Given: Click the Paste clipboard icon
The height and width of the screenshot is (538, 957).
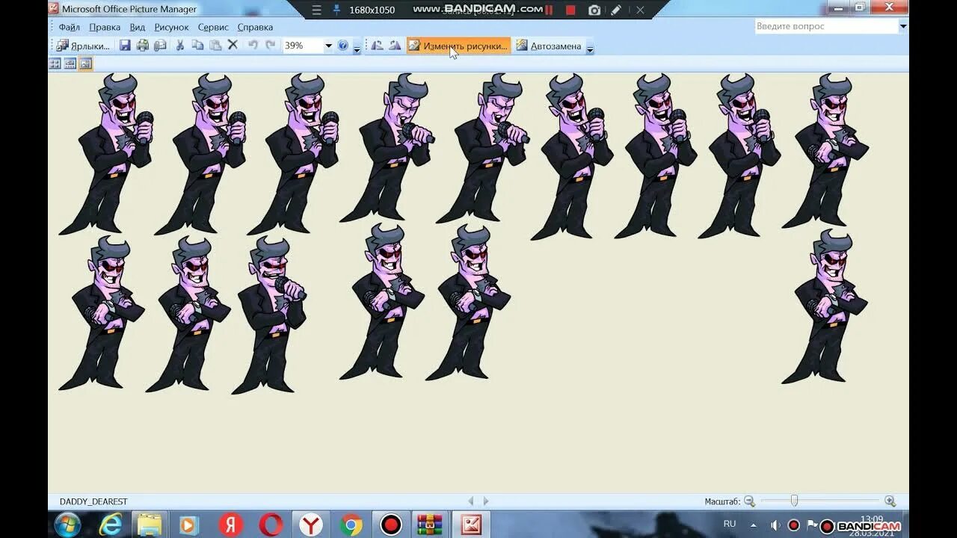Looking at the screenshot, I should tap(215, 46).
